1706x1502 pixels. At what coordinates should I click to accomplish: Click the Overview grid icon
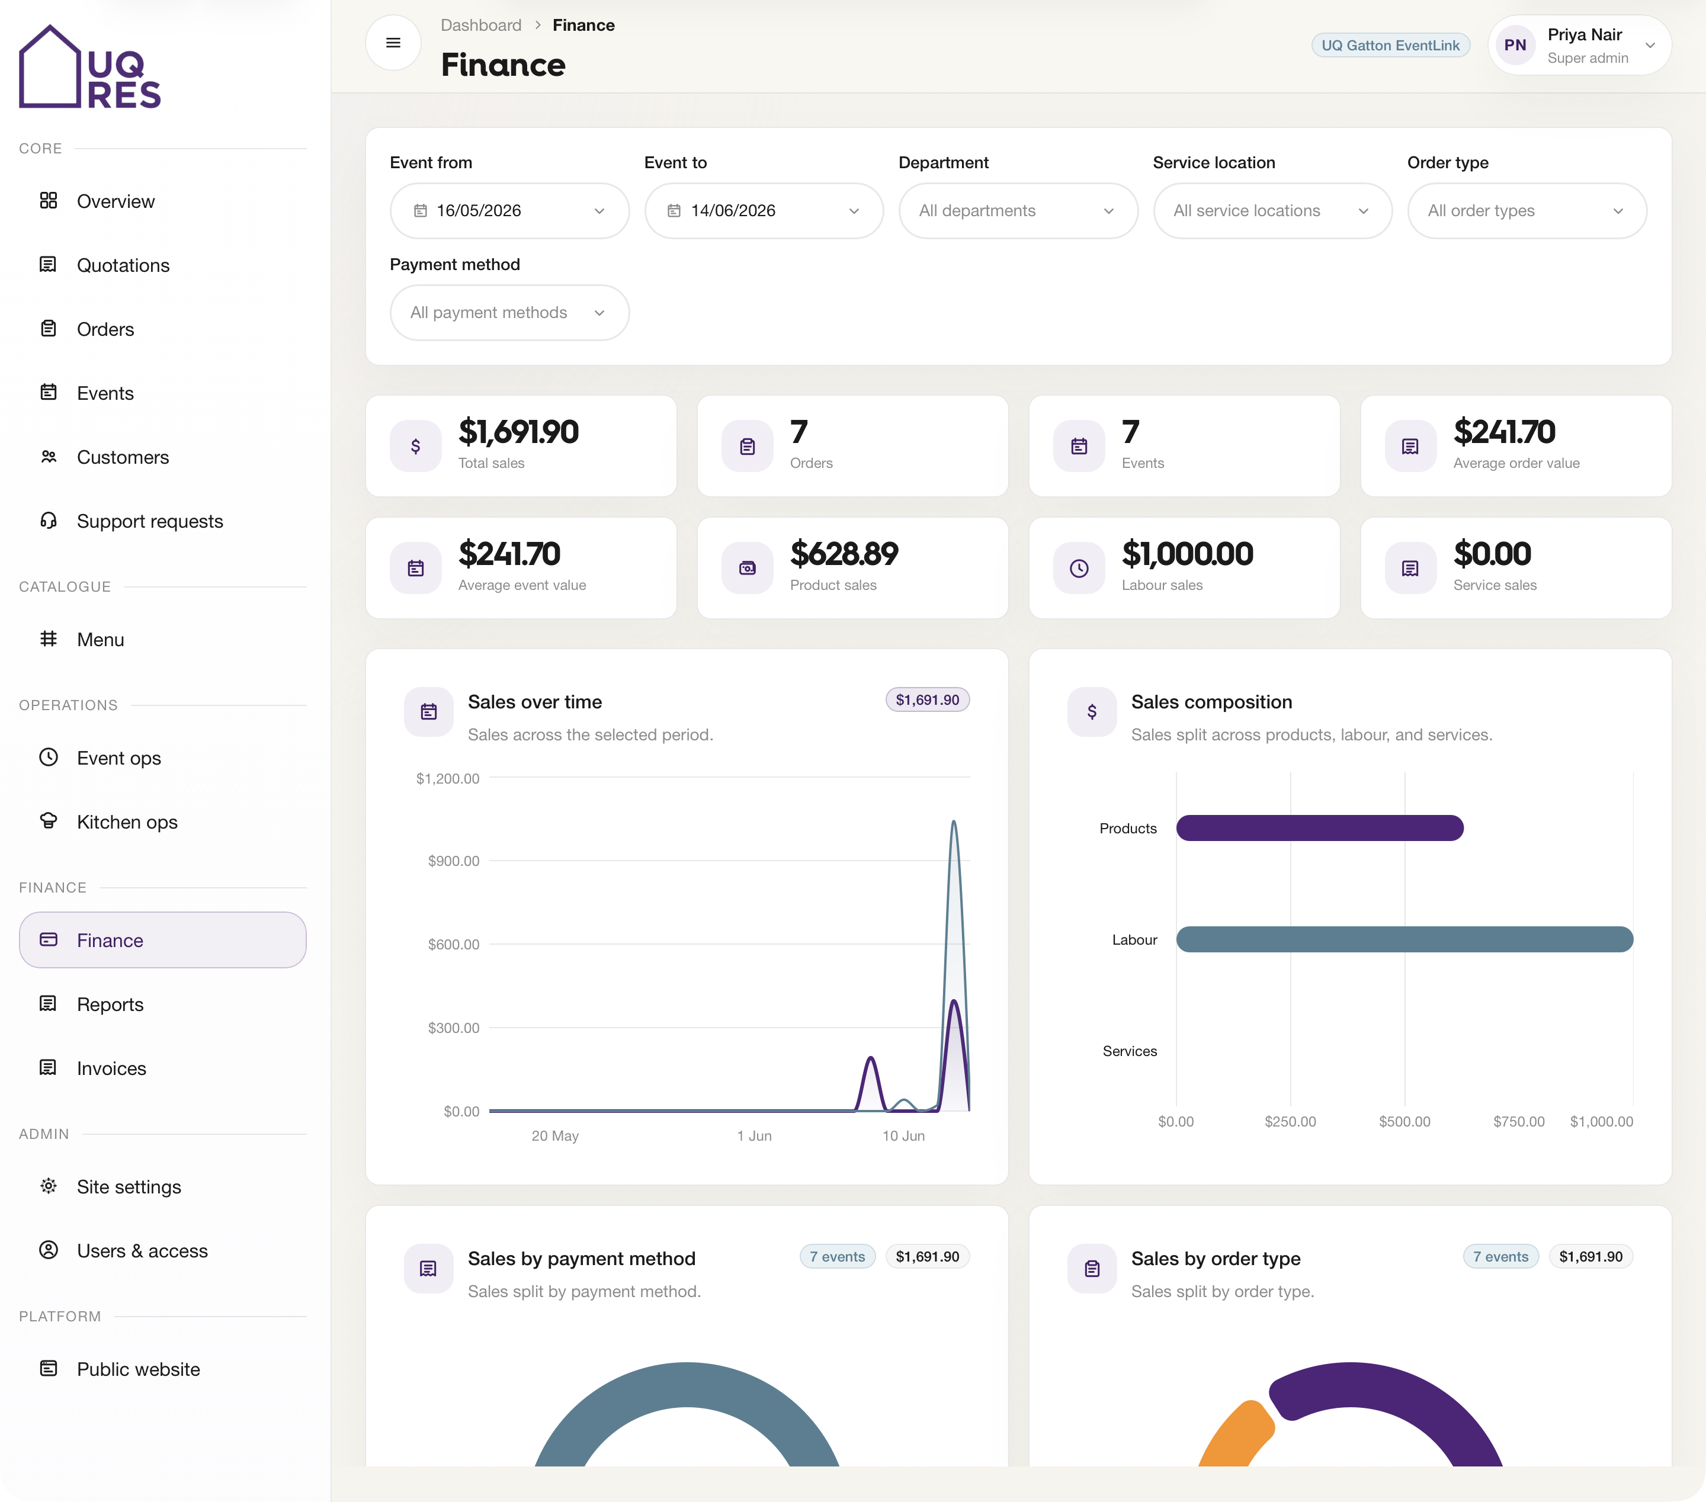(49, 200)
